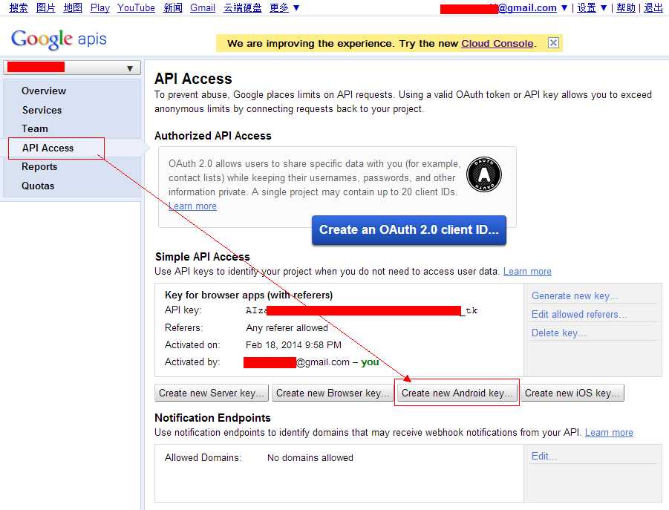
Task: Select 'No domains allowed' text
Action: 310,458
